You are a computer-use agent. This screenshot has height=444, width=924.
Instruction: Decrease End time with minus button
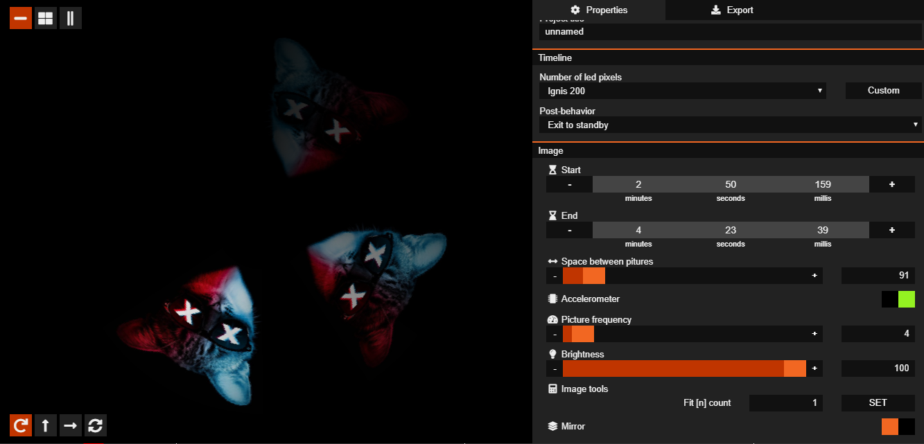point(570,230)
